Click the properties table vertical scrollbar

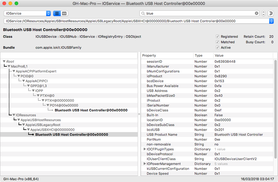[275, 109]
